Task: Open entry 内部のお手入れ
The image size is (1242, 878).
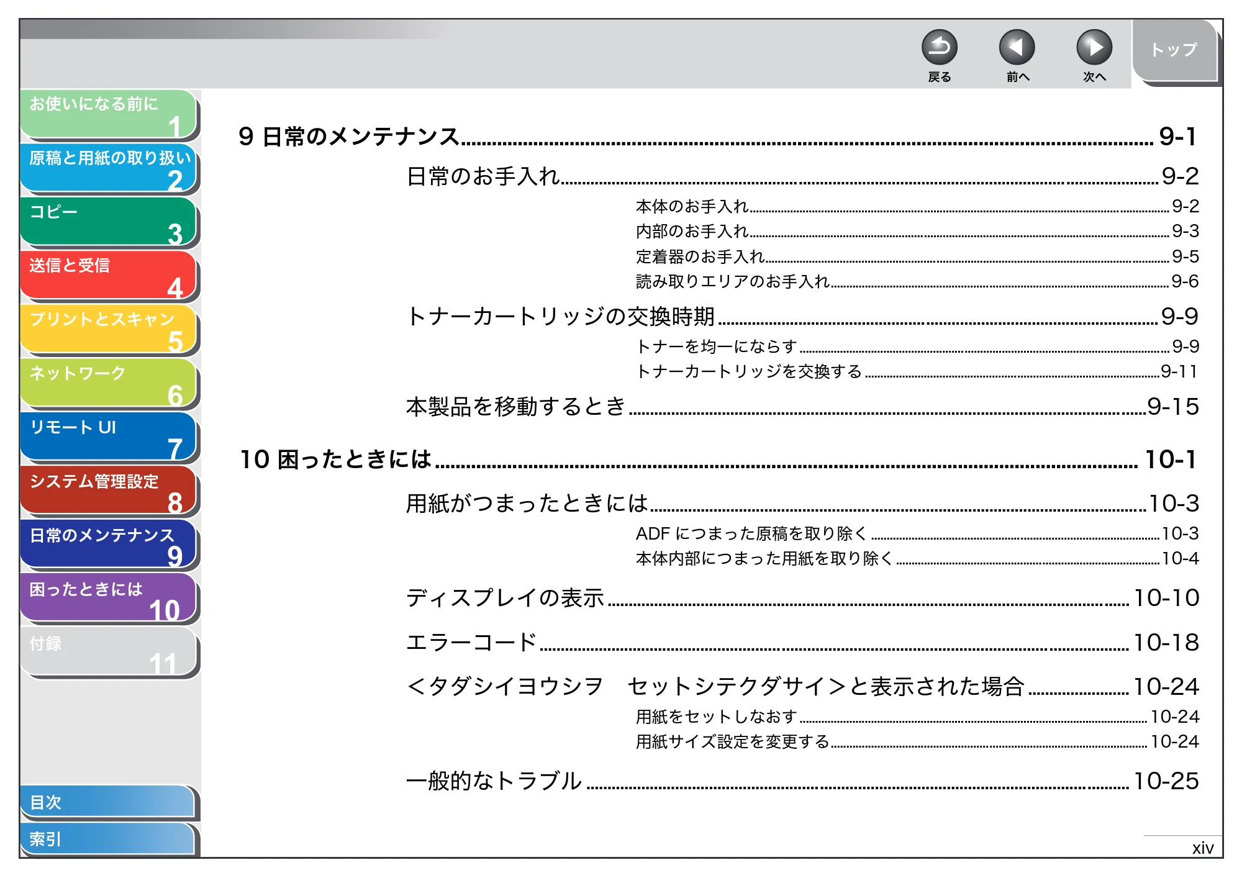Action: (x=917, y=231)
